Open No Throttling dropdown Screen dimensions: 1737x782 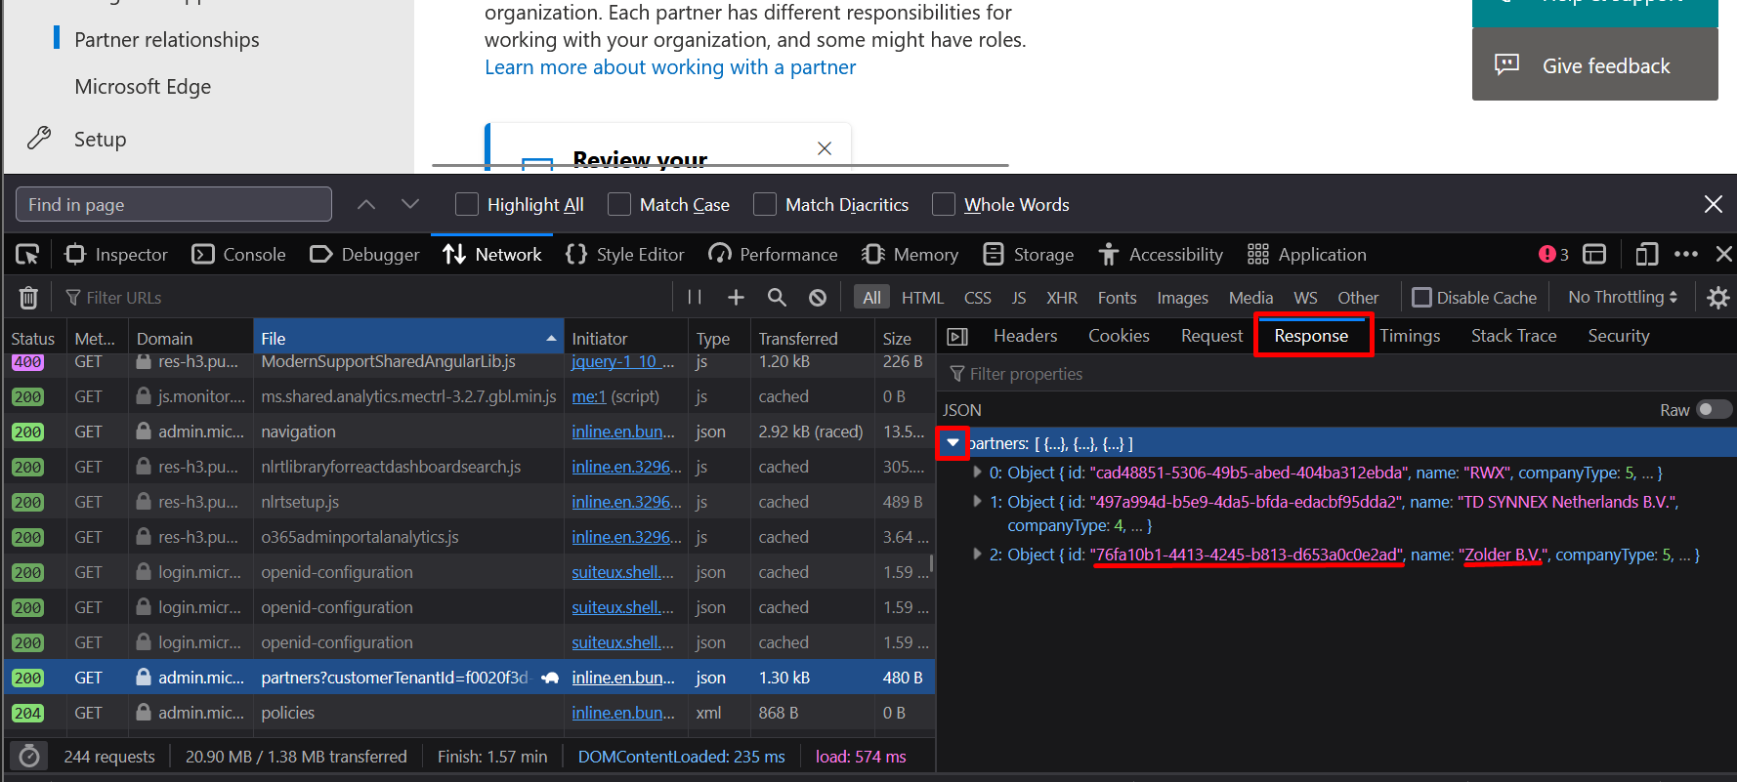pos(1623,297)
